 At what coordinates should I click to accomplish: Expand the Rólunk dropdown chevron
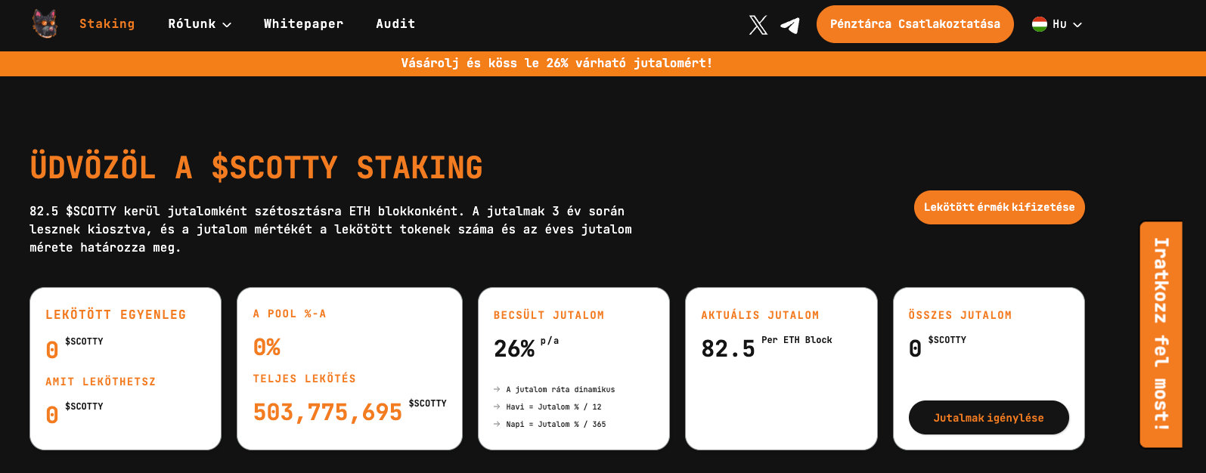(227, 25)
